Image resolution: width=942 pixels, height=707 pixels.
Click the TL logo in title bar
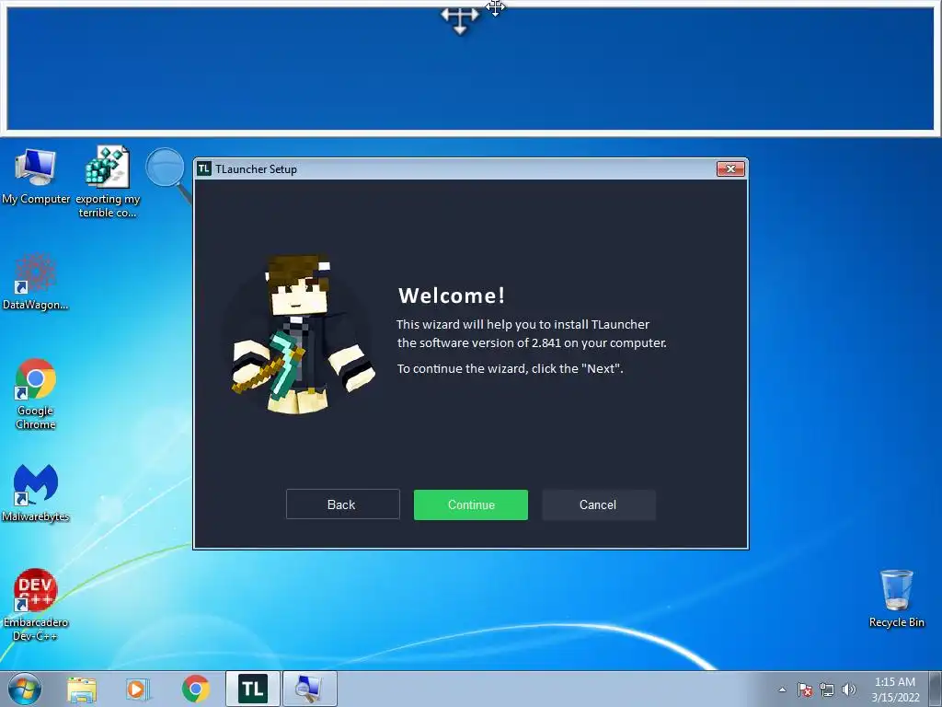click(204, 169)
